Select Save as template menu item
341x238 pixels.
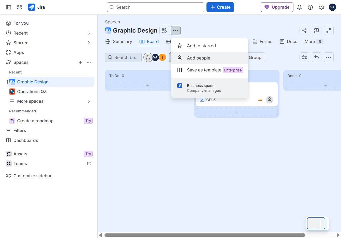(x=210, y=70)
